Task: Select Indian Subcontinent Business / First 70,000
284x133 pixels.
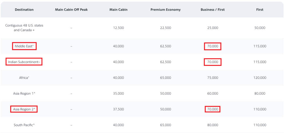Action: [x=213, y=62]
